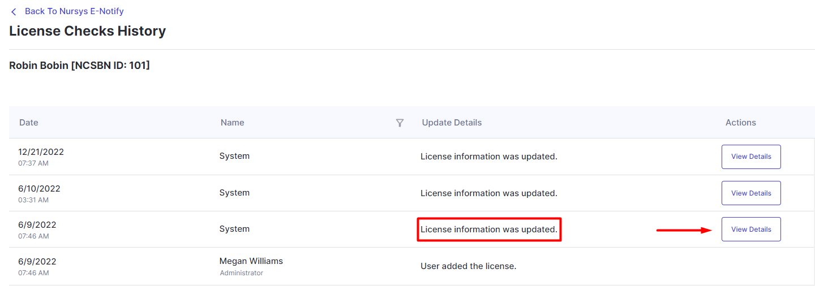This screenshot has height=286, width=815.
Task: View Details for the 12/21/2022 entry
Action: pos(750,157)
